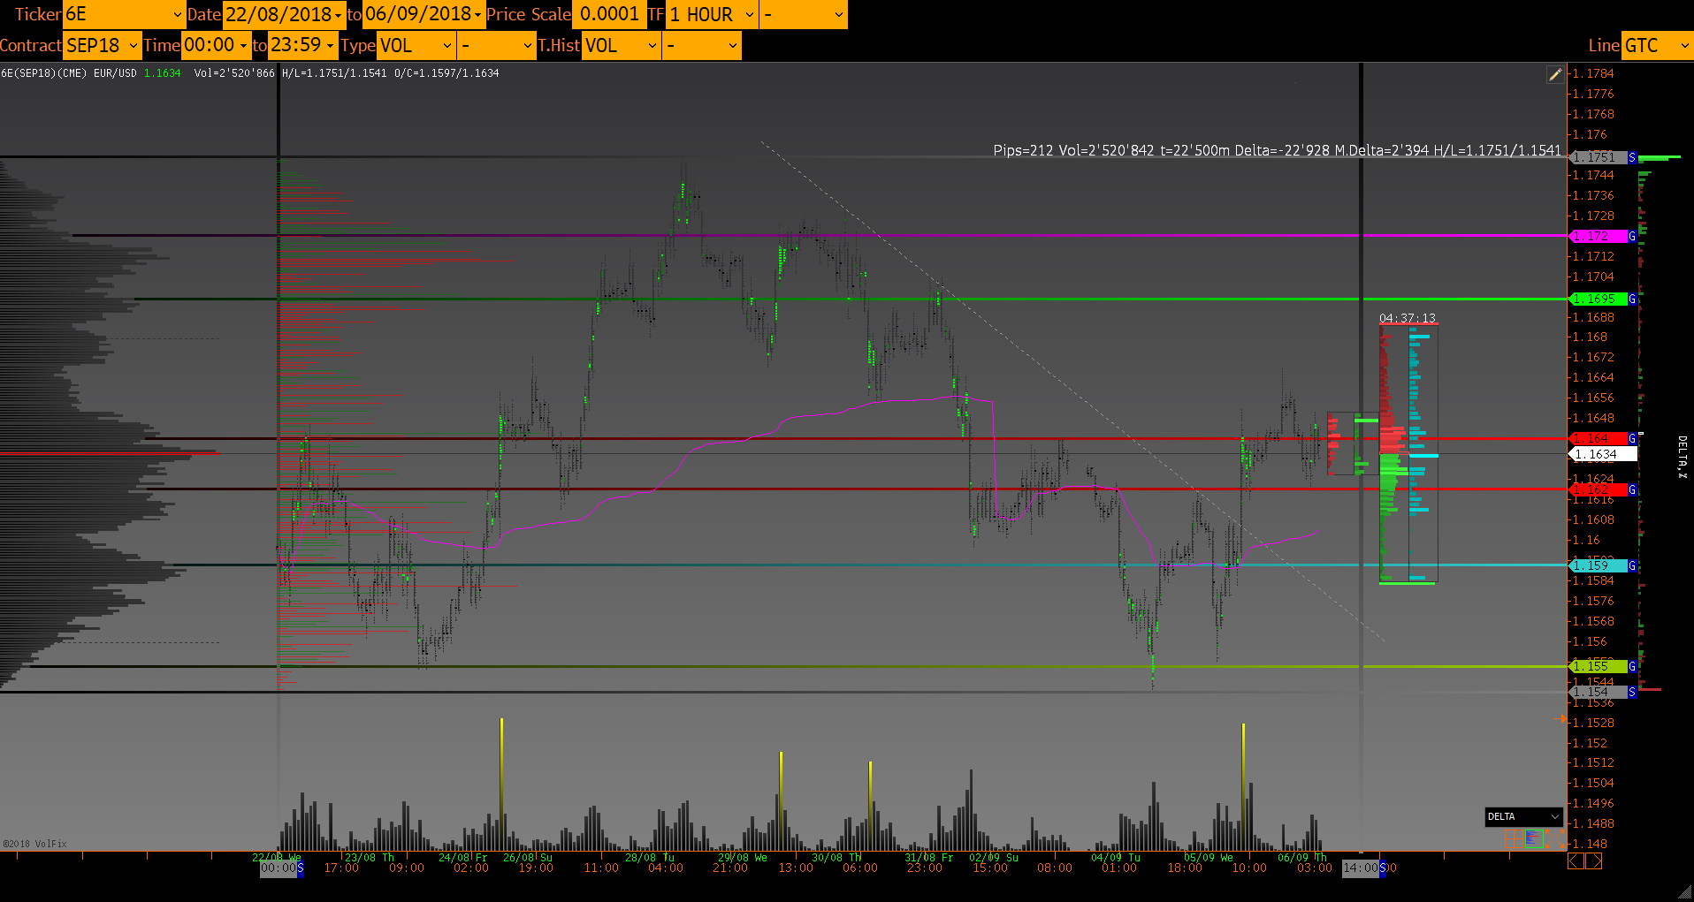The width and height of the screenshot is (1694, 902).
Task: Click the S marker beside 1.1751
Action: pos(1632,158)
